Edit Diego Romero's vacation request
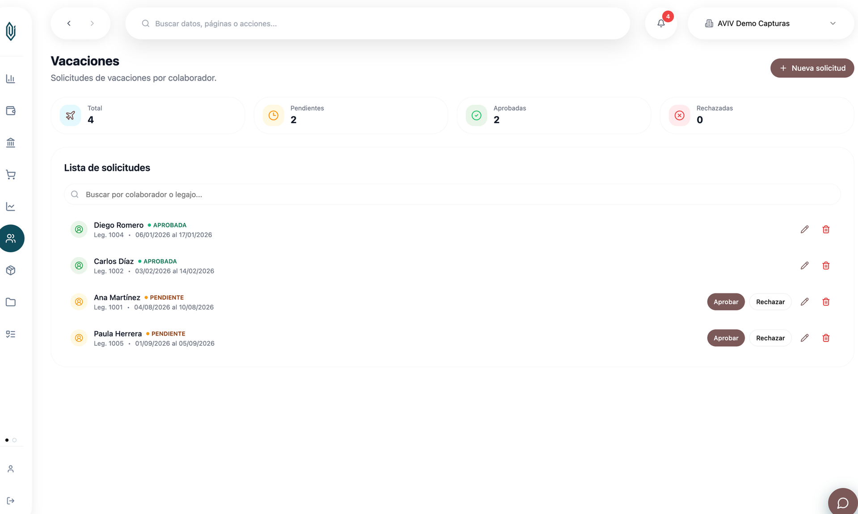Image resolution: width=858 pixels, height=514 pixels. pyautogui.click(x=804, y=229)
